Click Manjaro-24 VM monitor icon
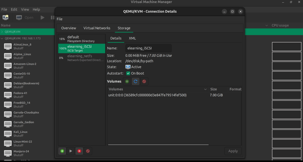This screenshot has width=303, height=162. [x=8, y=153]
